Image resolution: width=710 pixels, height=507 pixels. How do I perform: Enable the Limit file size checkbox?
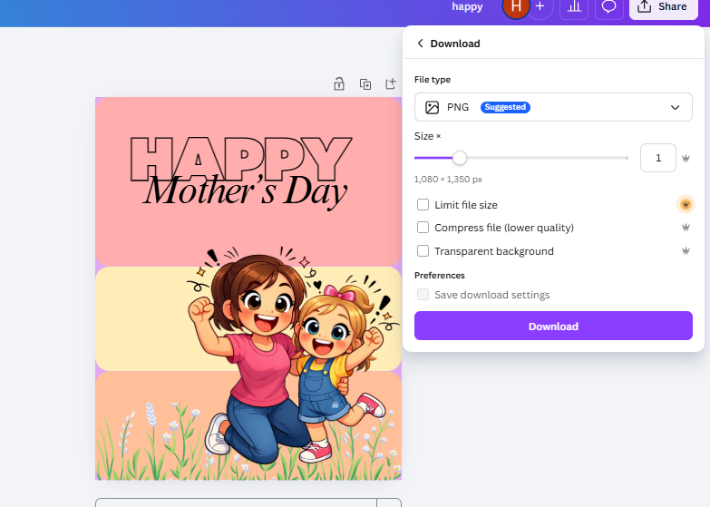(x=423, y=205)
